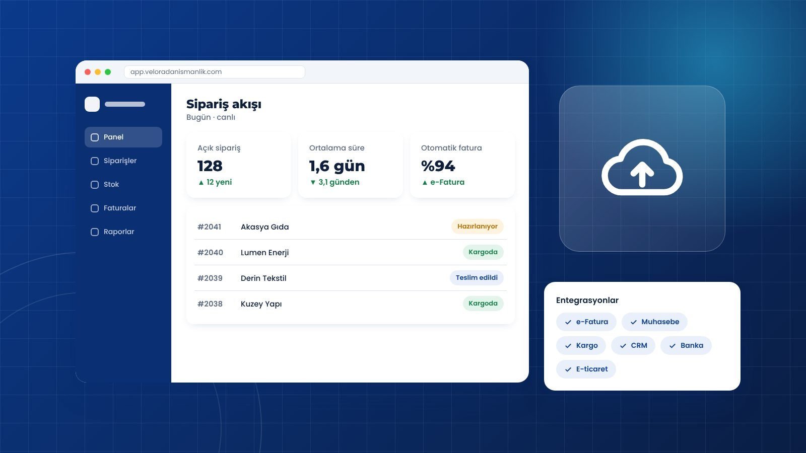Click the Siparişler sidebar icon

[94, 161]
